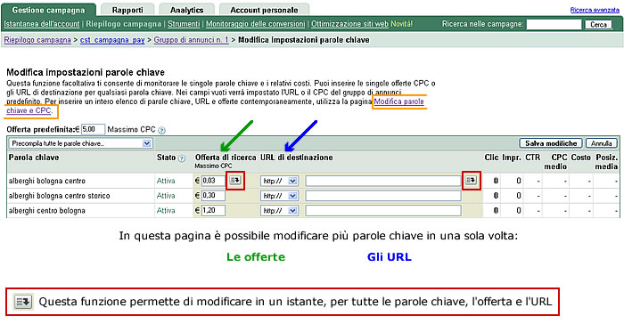Click the Cerca button
624x324 pixels.
point(598,25)
